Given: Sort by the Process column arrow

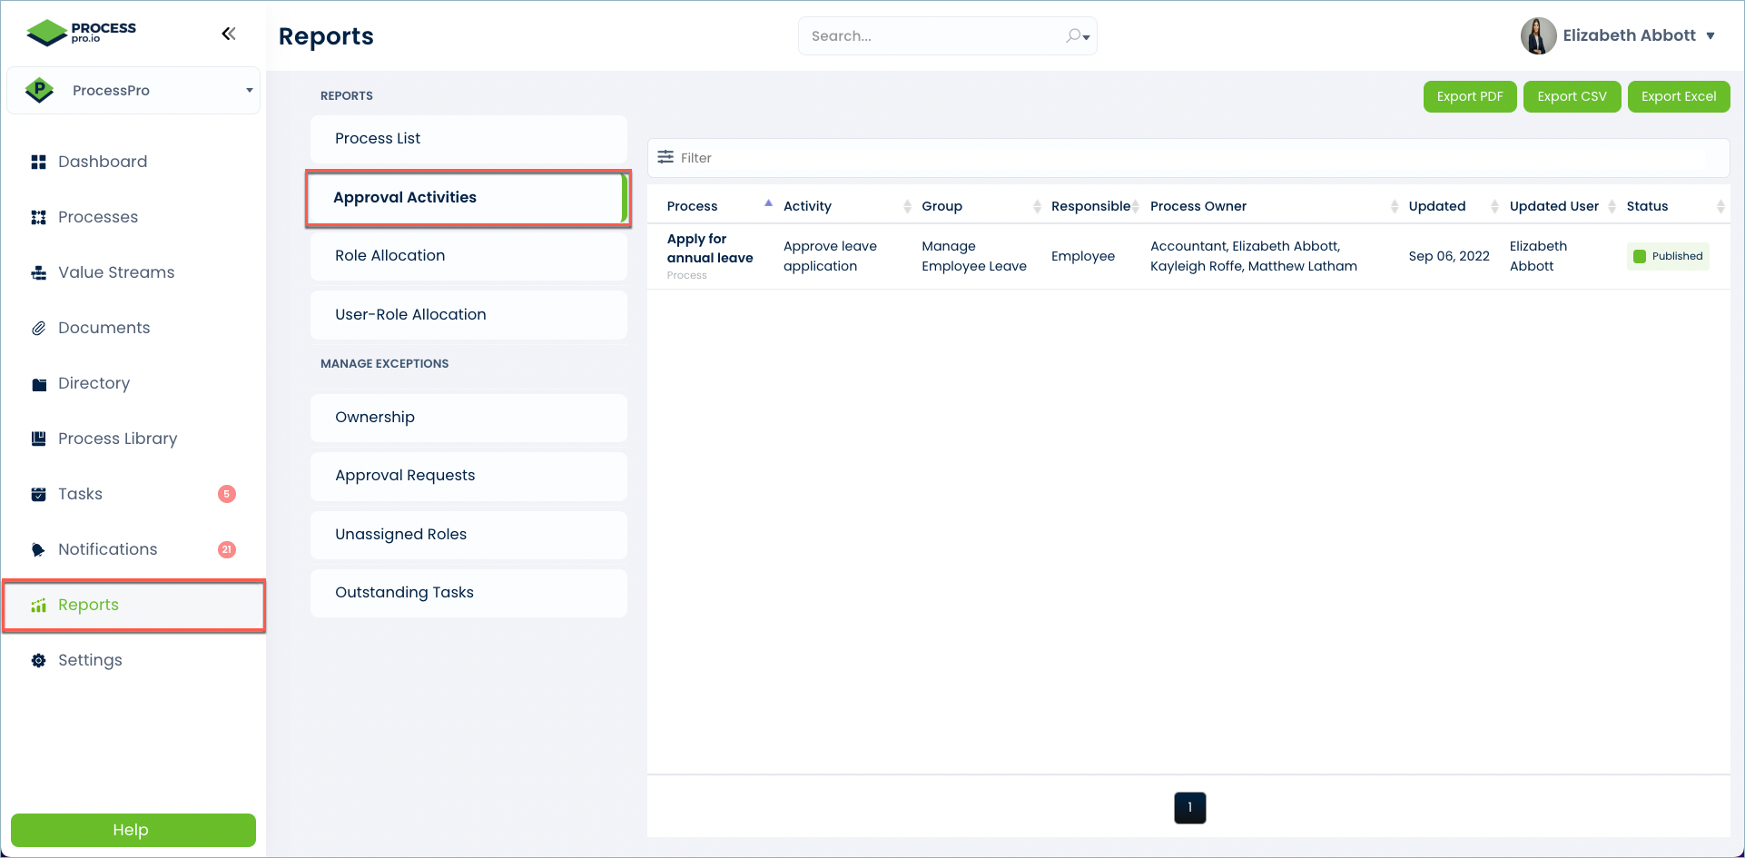Looking at the screenshot, I should coord(768,204).
